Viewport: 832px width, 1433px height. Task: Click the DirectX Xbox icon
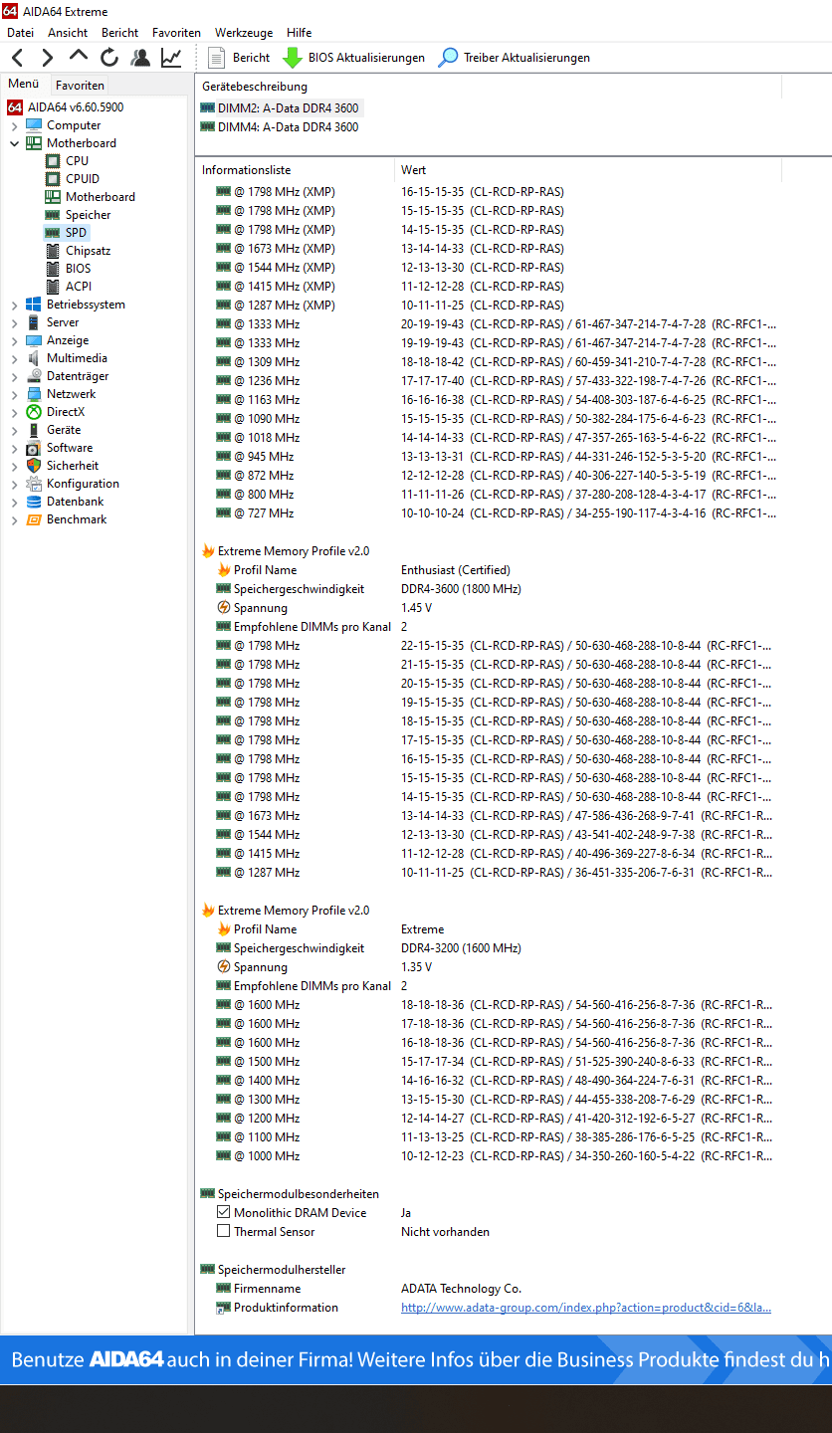coord(34,412)
